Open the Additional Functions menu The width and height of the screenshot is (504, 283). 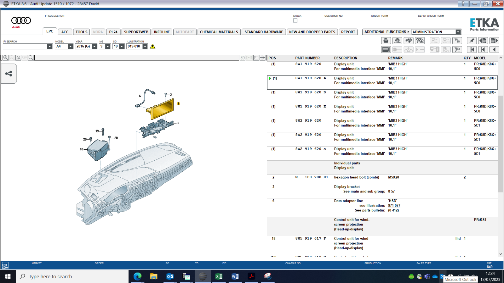point(387,32)
